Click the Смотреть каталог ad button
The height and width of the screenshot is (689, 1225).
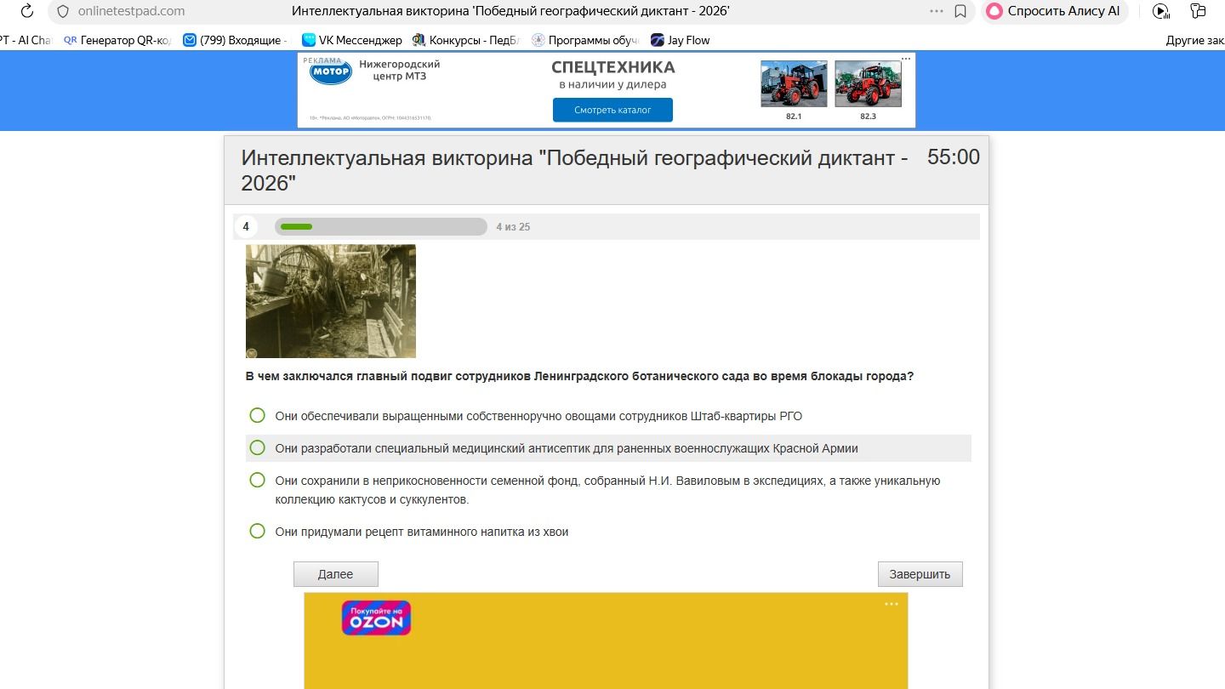click(x=612, y=110)
